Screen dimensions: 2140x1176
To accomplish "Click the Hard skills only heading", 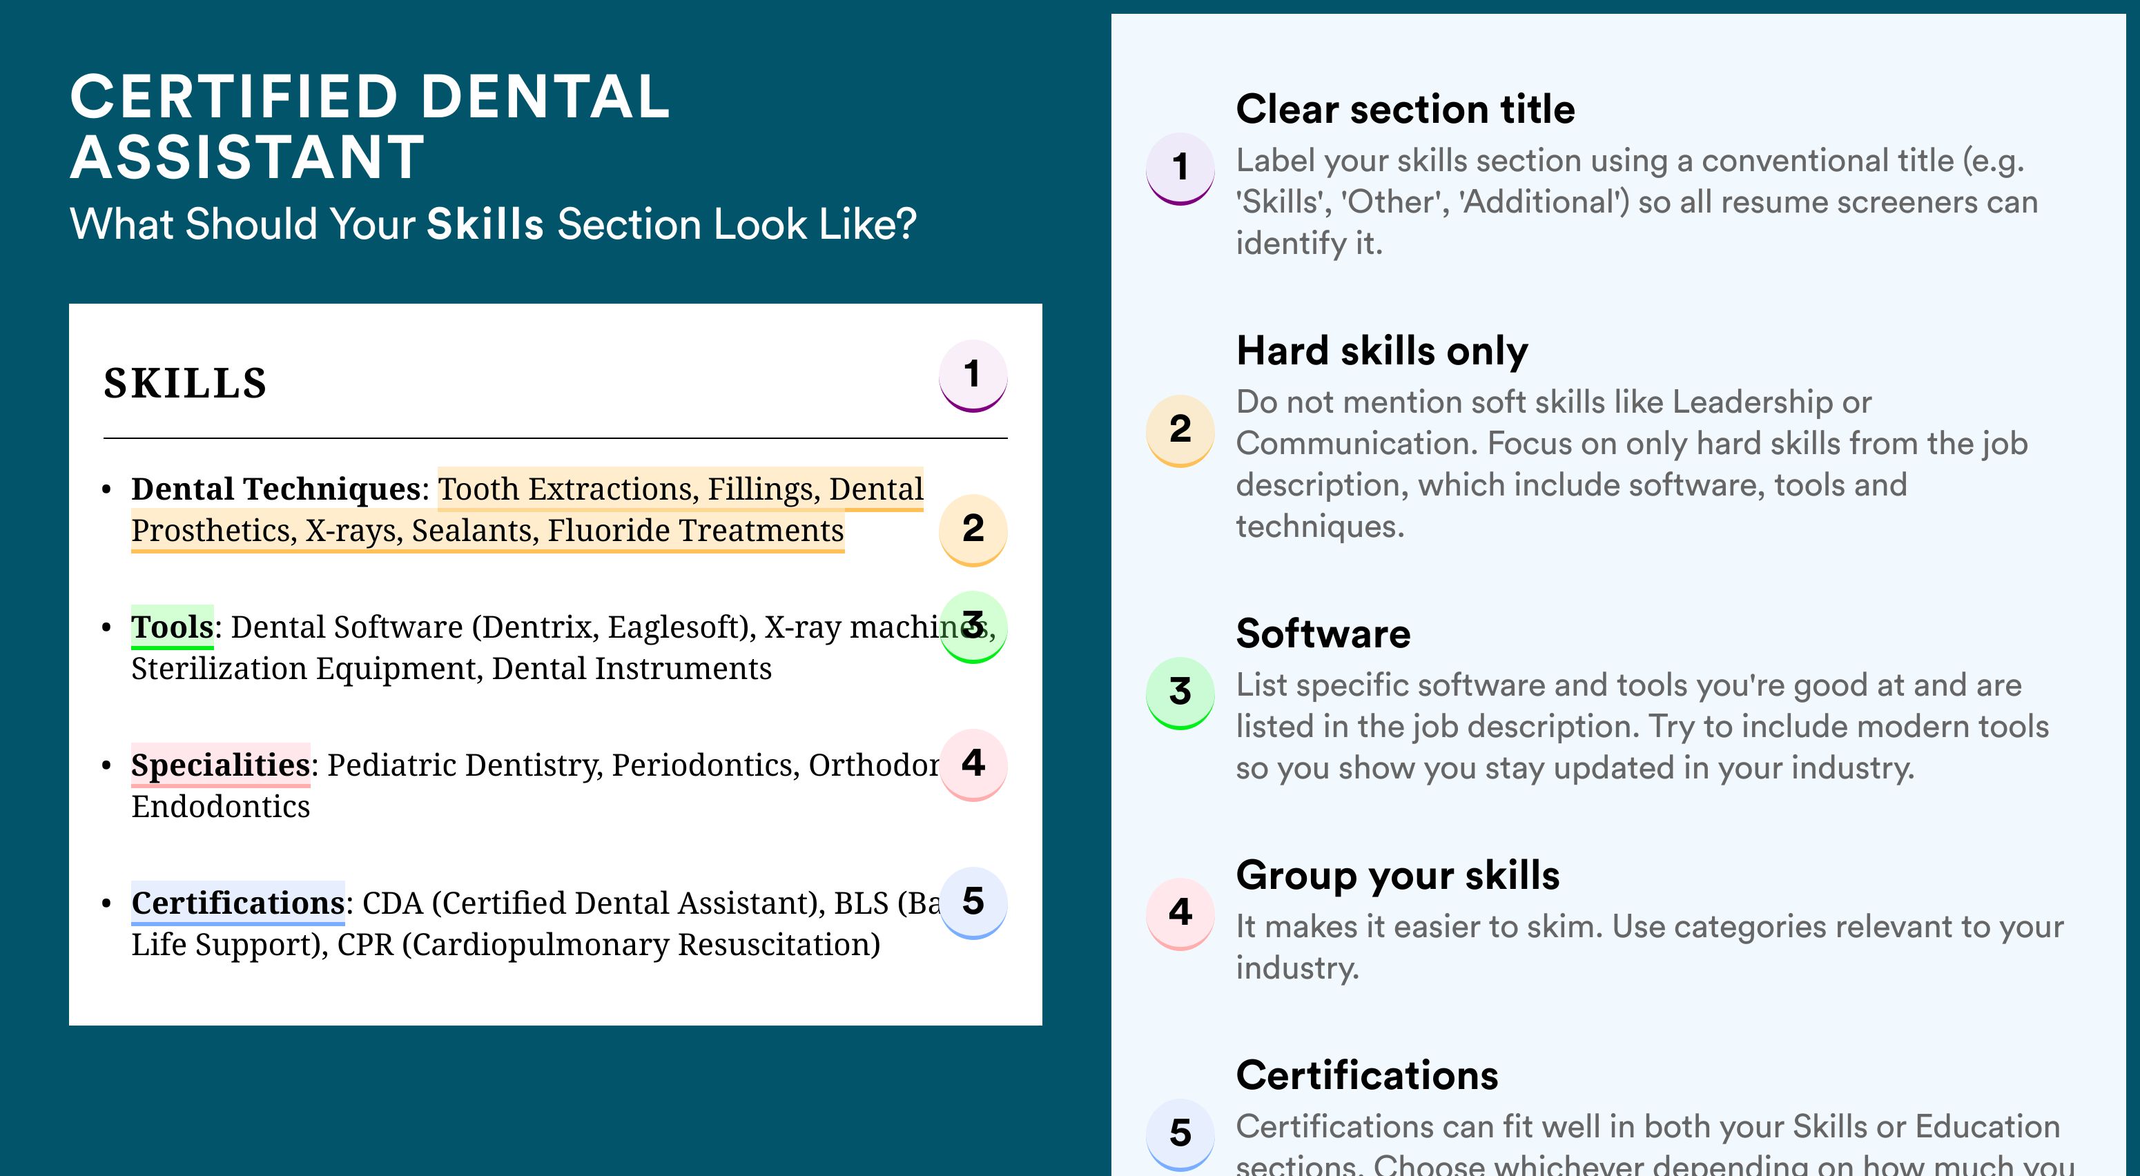I will click(x=1382, y=351).
